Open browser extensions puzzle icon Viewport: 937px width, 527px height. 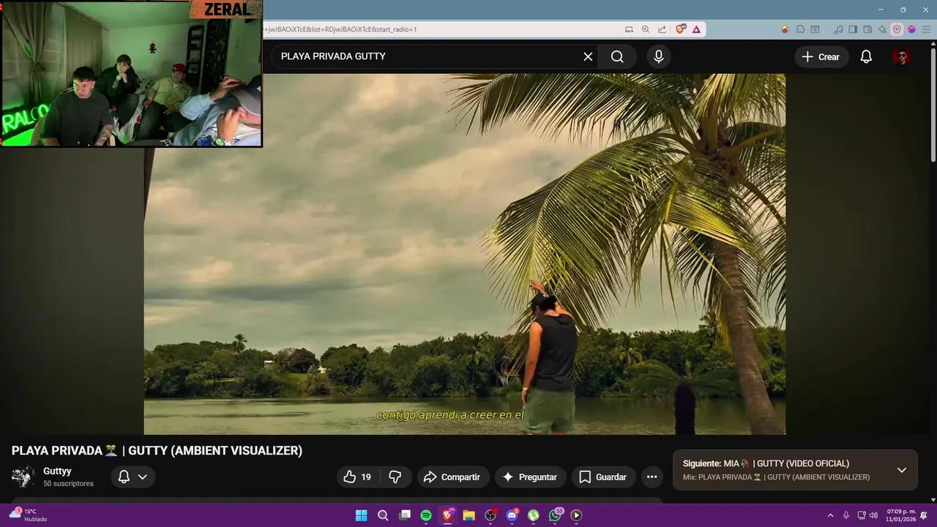click(800, 29)
